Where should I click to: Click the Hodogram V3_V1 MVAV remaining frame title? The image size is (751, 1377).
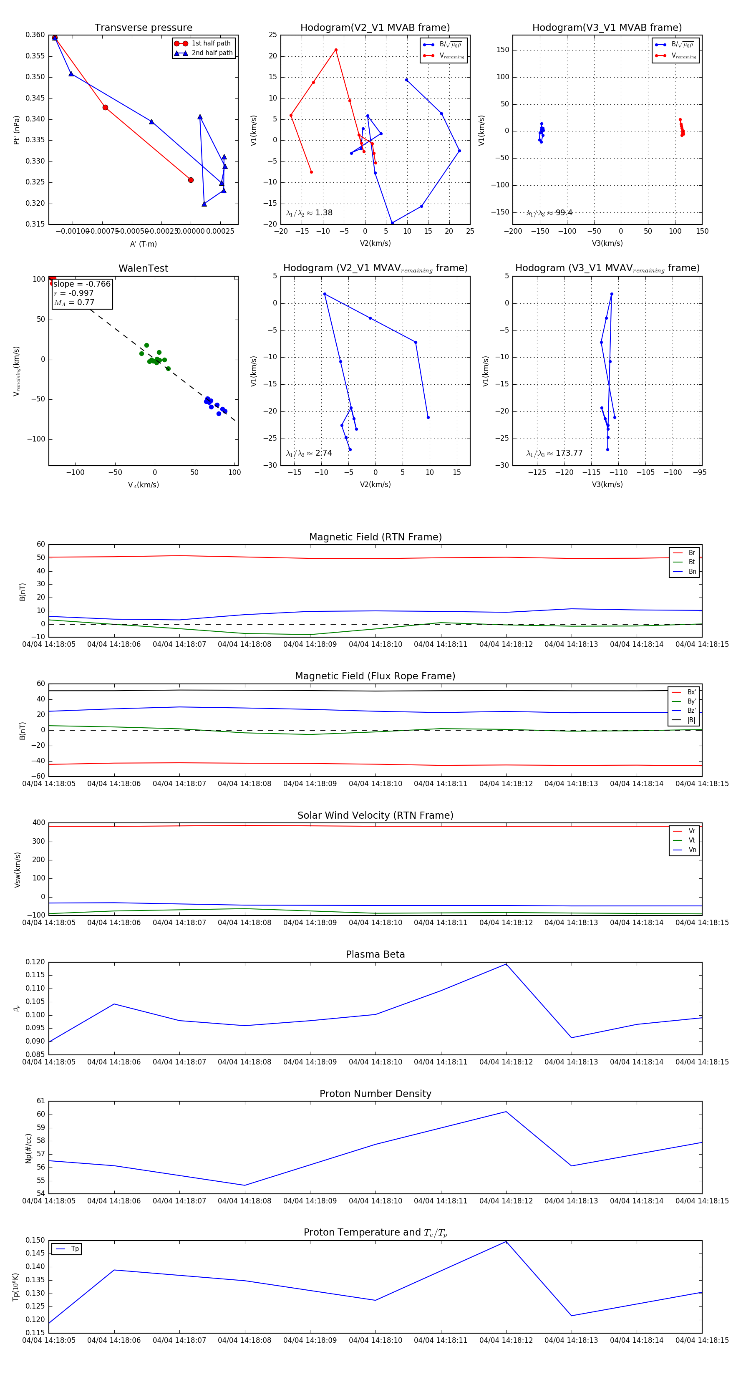coord(607,268)
